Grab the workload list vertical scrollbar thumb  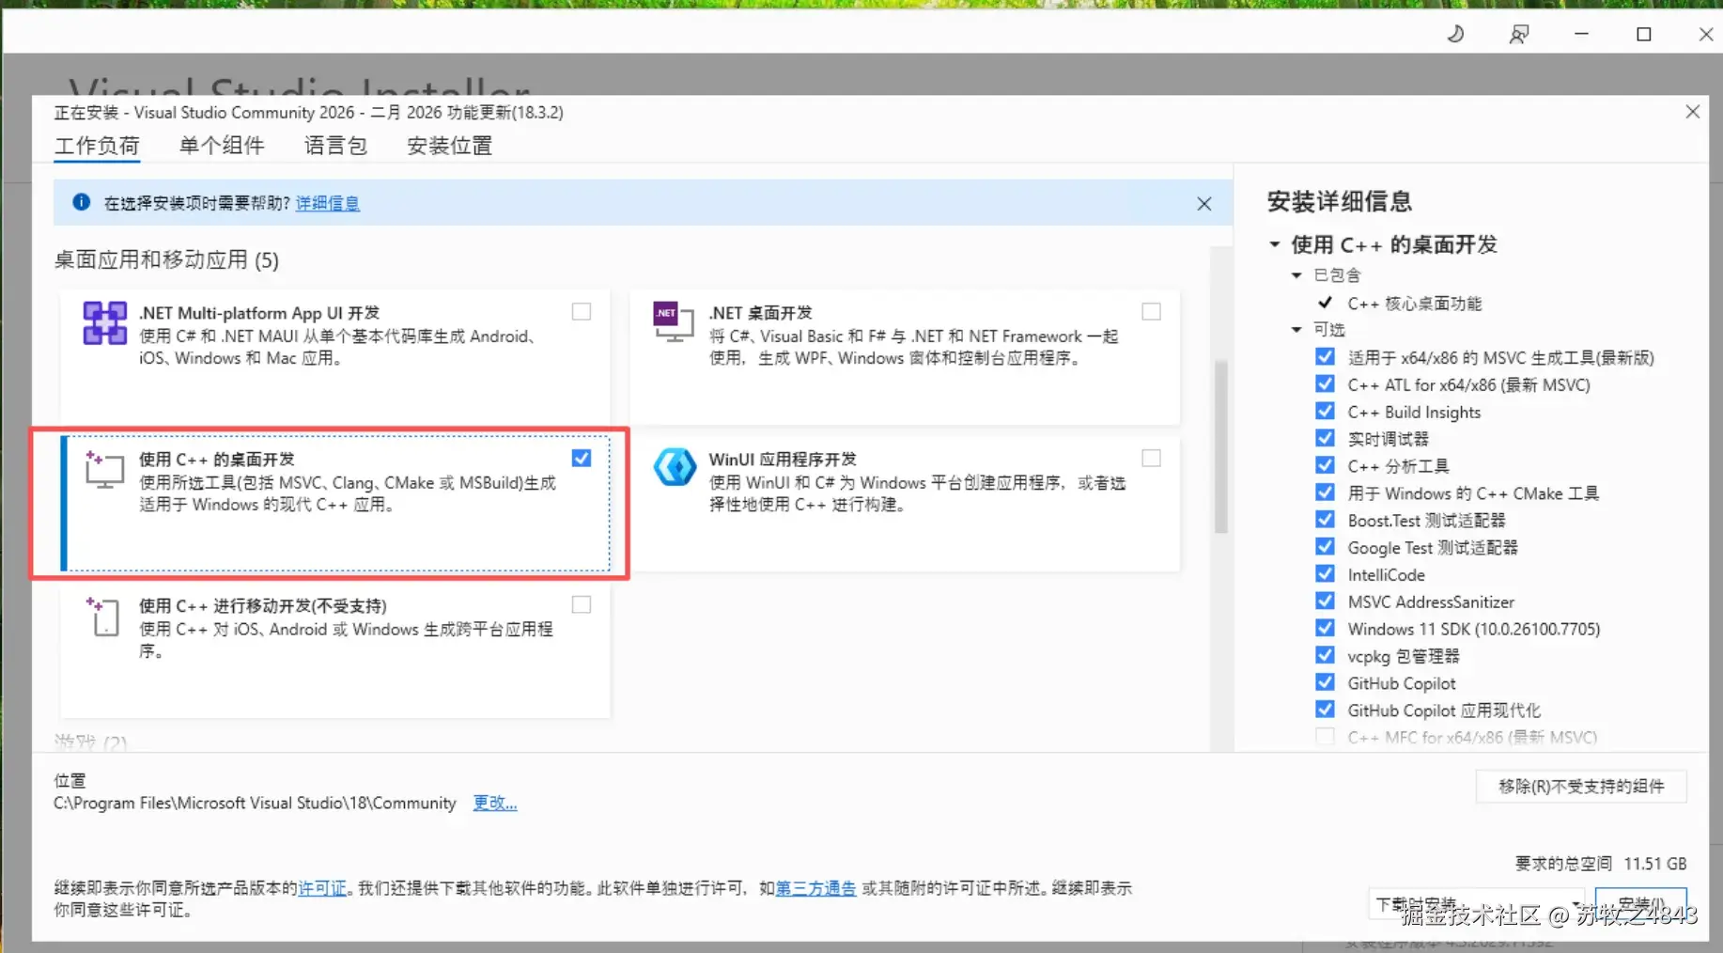[x=1220, y=446]
